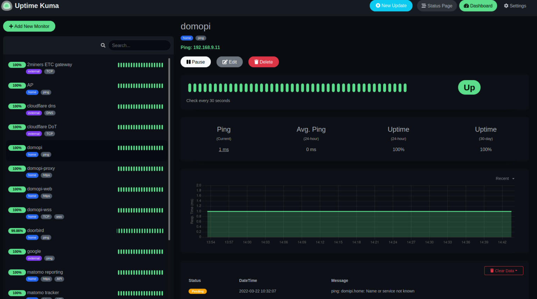Image resolution: width=537 pixels, height=299 pixels.
Task: Click the Uptime Kuma logo
Action: [x=7, y=6]
